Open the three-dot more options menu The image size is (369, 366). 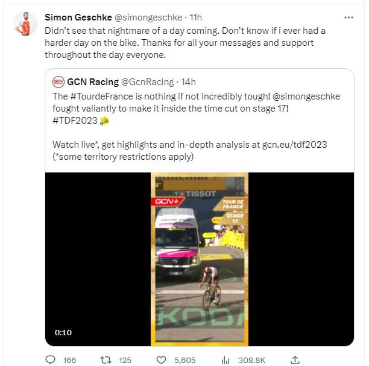tap(348, 17)
